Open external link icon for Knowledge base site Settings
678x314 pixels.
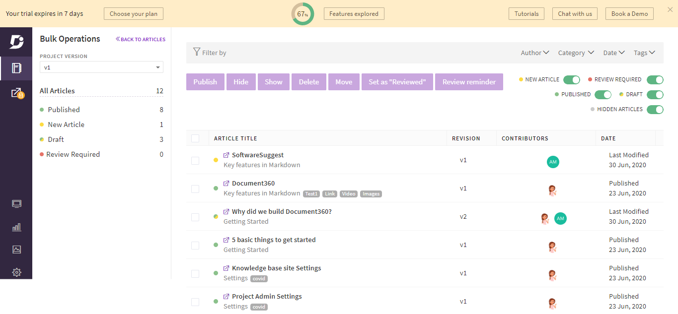pyautogui.click(x=226, y=268)
